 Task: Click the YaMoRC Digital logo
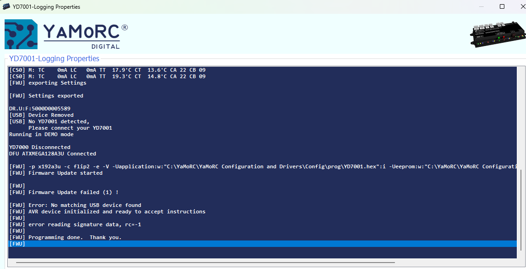click(66, 34)
